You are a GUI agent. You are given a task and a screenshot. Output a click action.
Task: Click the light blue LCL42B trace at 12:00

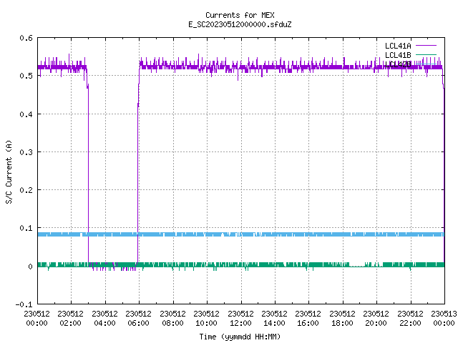241,234
